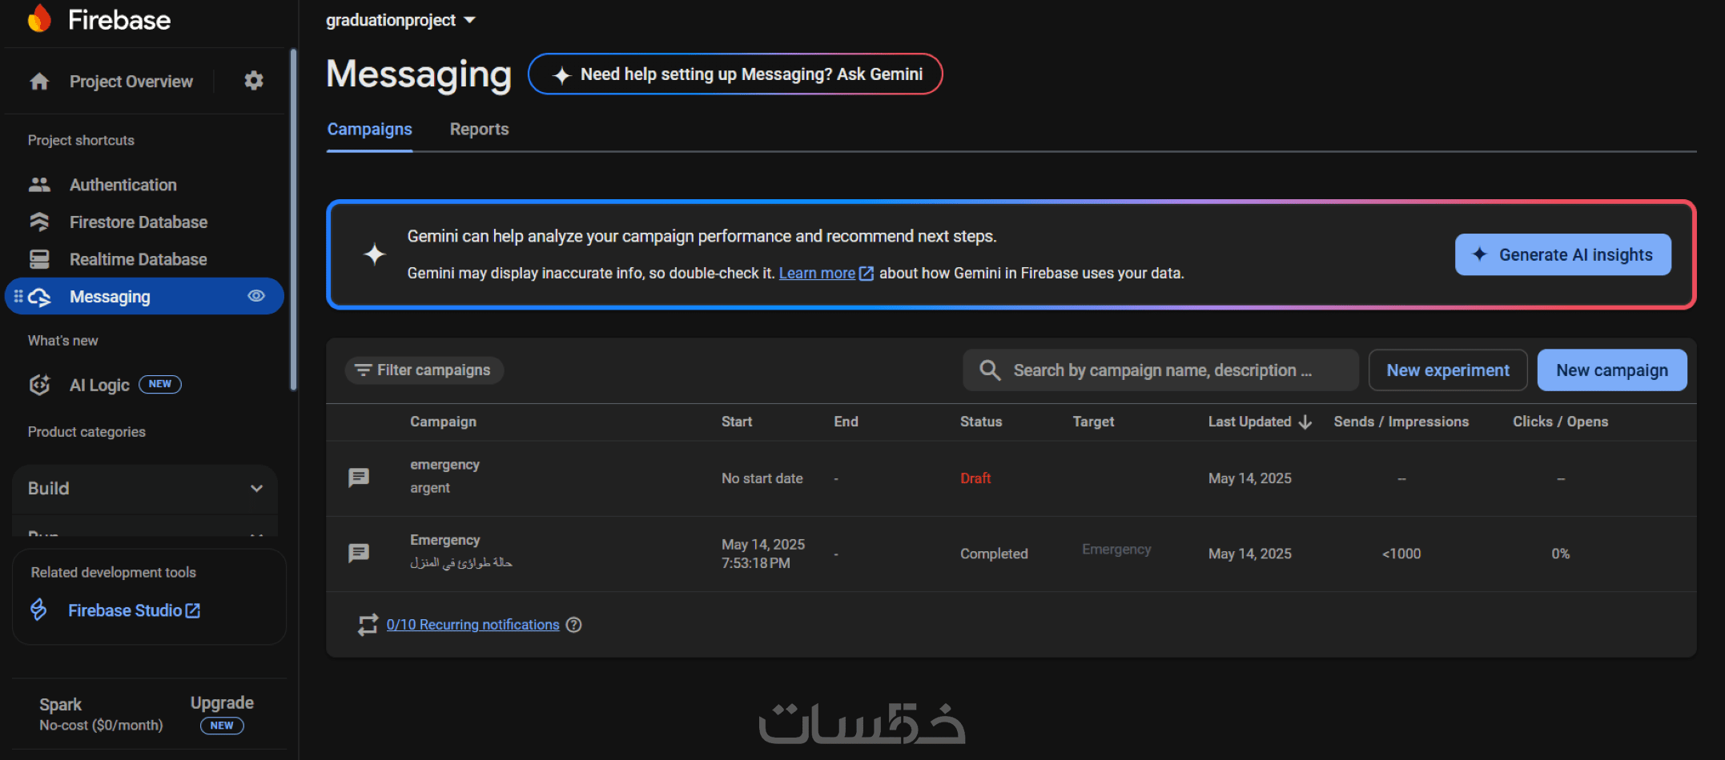
Task: Click the NEW badge under Upgrade
Action: pyautogui.click(x=222, y=726)
